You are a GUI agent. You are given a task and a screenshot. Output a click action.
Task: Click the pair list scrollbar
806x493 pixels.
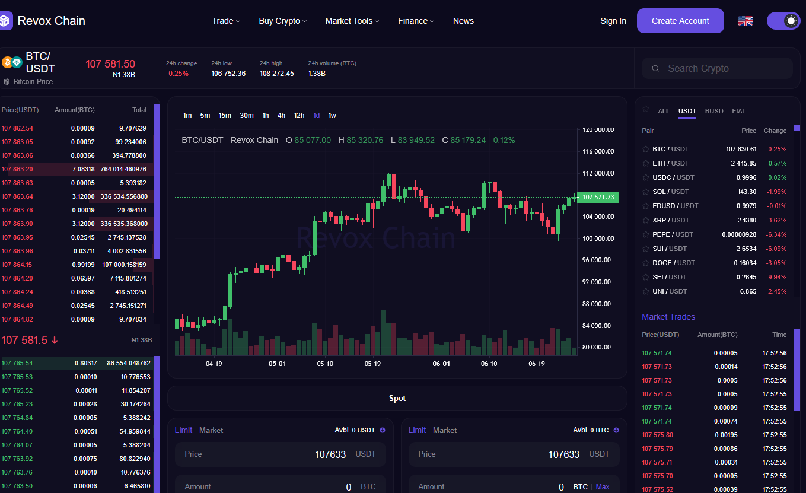pos(797,128)
